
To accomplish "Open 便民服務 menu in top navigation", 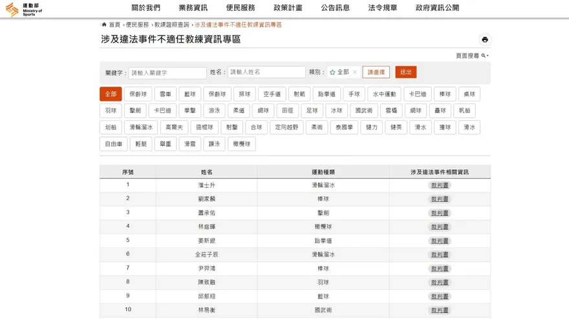I will (241, 8).
